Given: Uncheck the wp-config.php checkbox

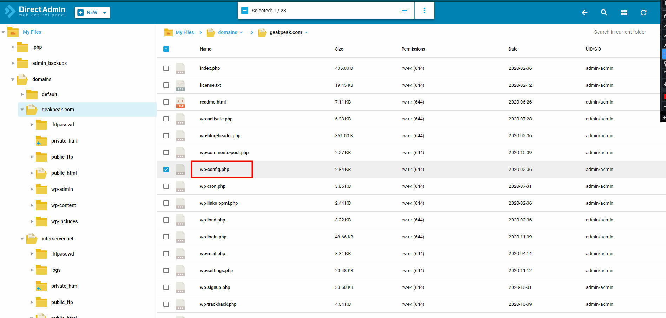Looking at the screenshot, I should 166,170.
